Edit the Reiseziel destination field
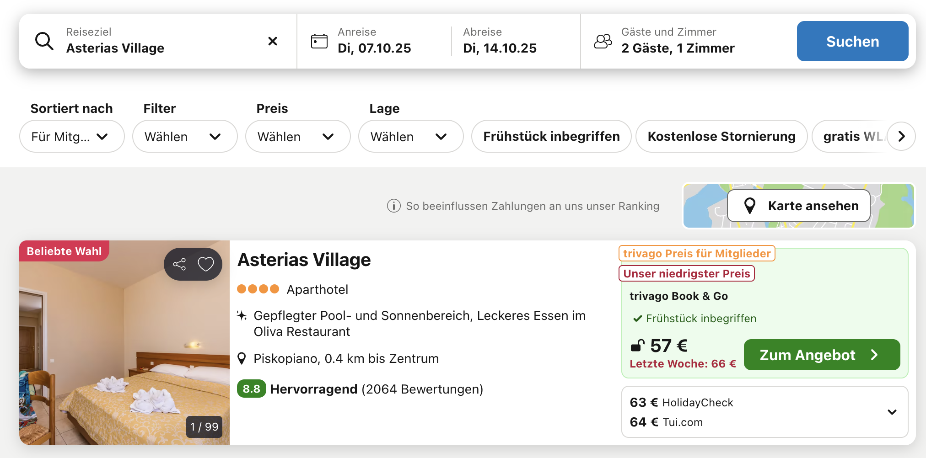926x458 pixels. point(158,41)
